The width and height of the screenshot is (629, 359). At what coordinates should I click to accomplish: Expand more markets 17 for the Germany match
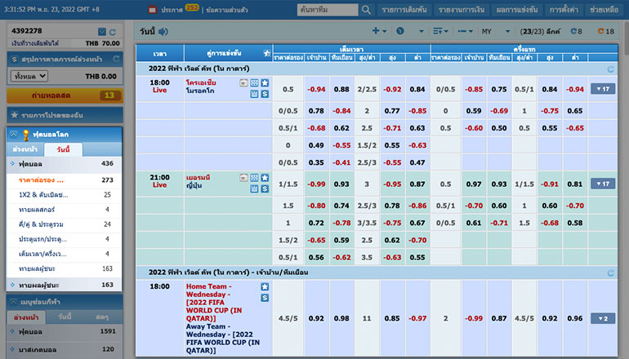click(x=603, y=184)
